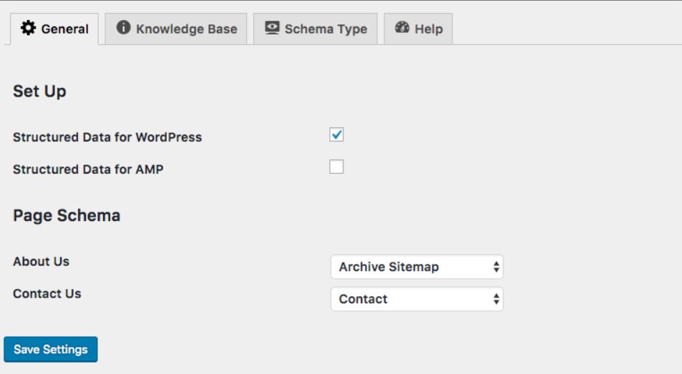Image resolution: width=682 pixels, height=374 pixels.
Task: Open the About Us page dropdown
Action: [x=416, y=267]
